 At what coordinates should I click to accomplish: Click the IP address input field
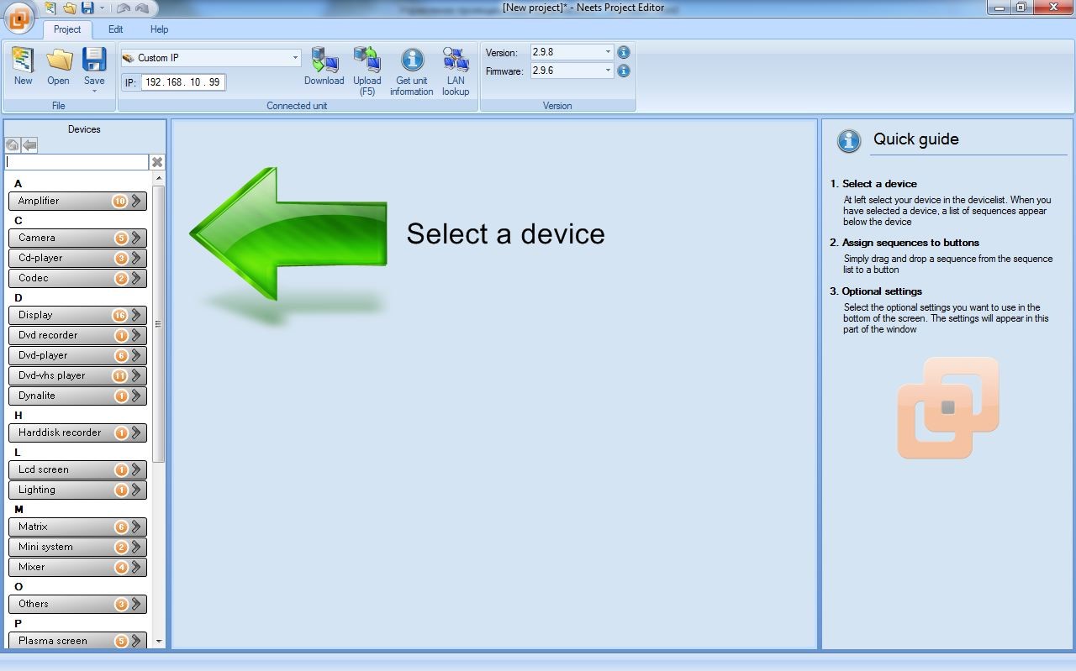coord(182,82)
